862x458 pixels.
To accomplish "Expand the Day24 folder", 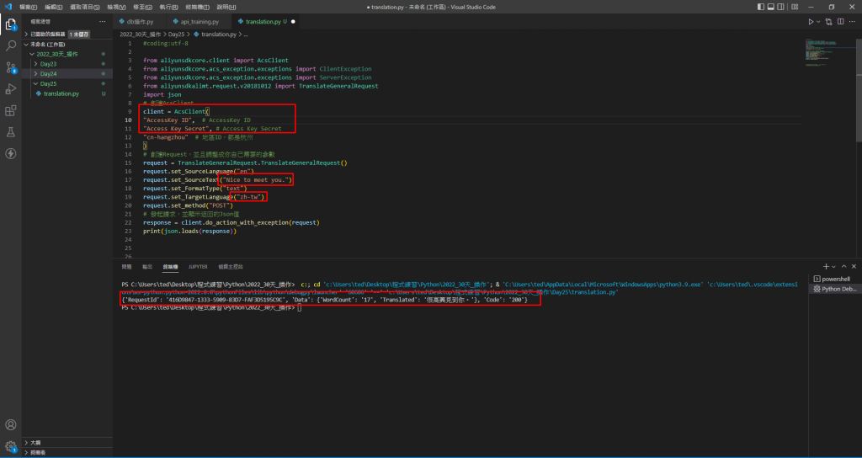I will [67, 74].
